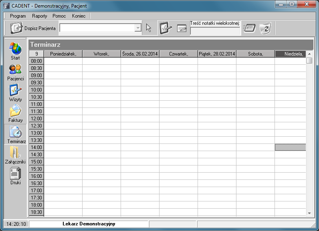
Task: Open Faktury invoices section
Action: (15, 113)
